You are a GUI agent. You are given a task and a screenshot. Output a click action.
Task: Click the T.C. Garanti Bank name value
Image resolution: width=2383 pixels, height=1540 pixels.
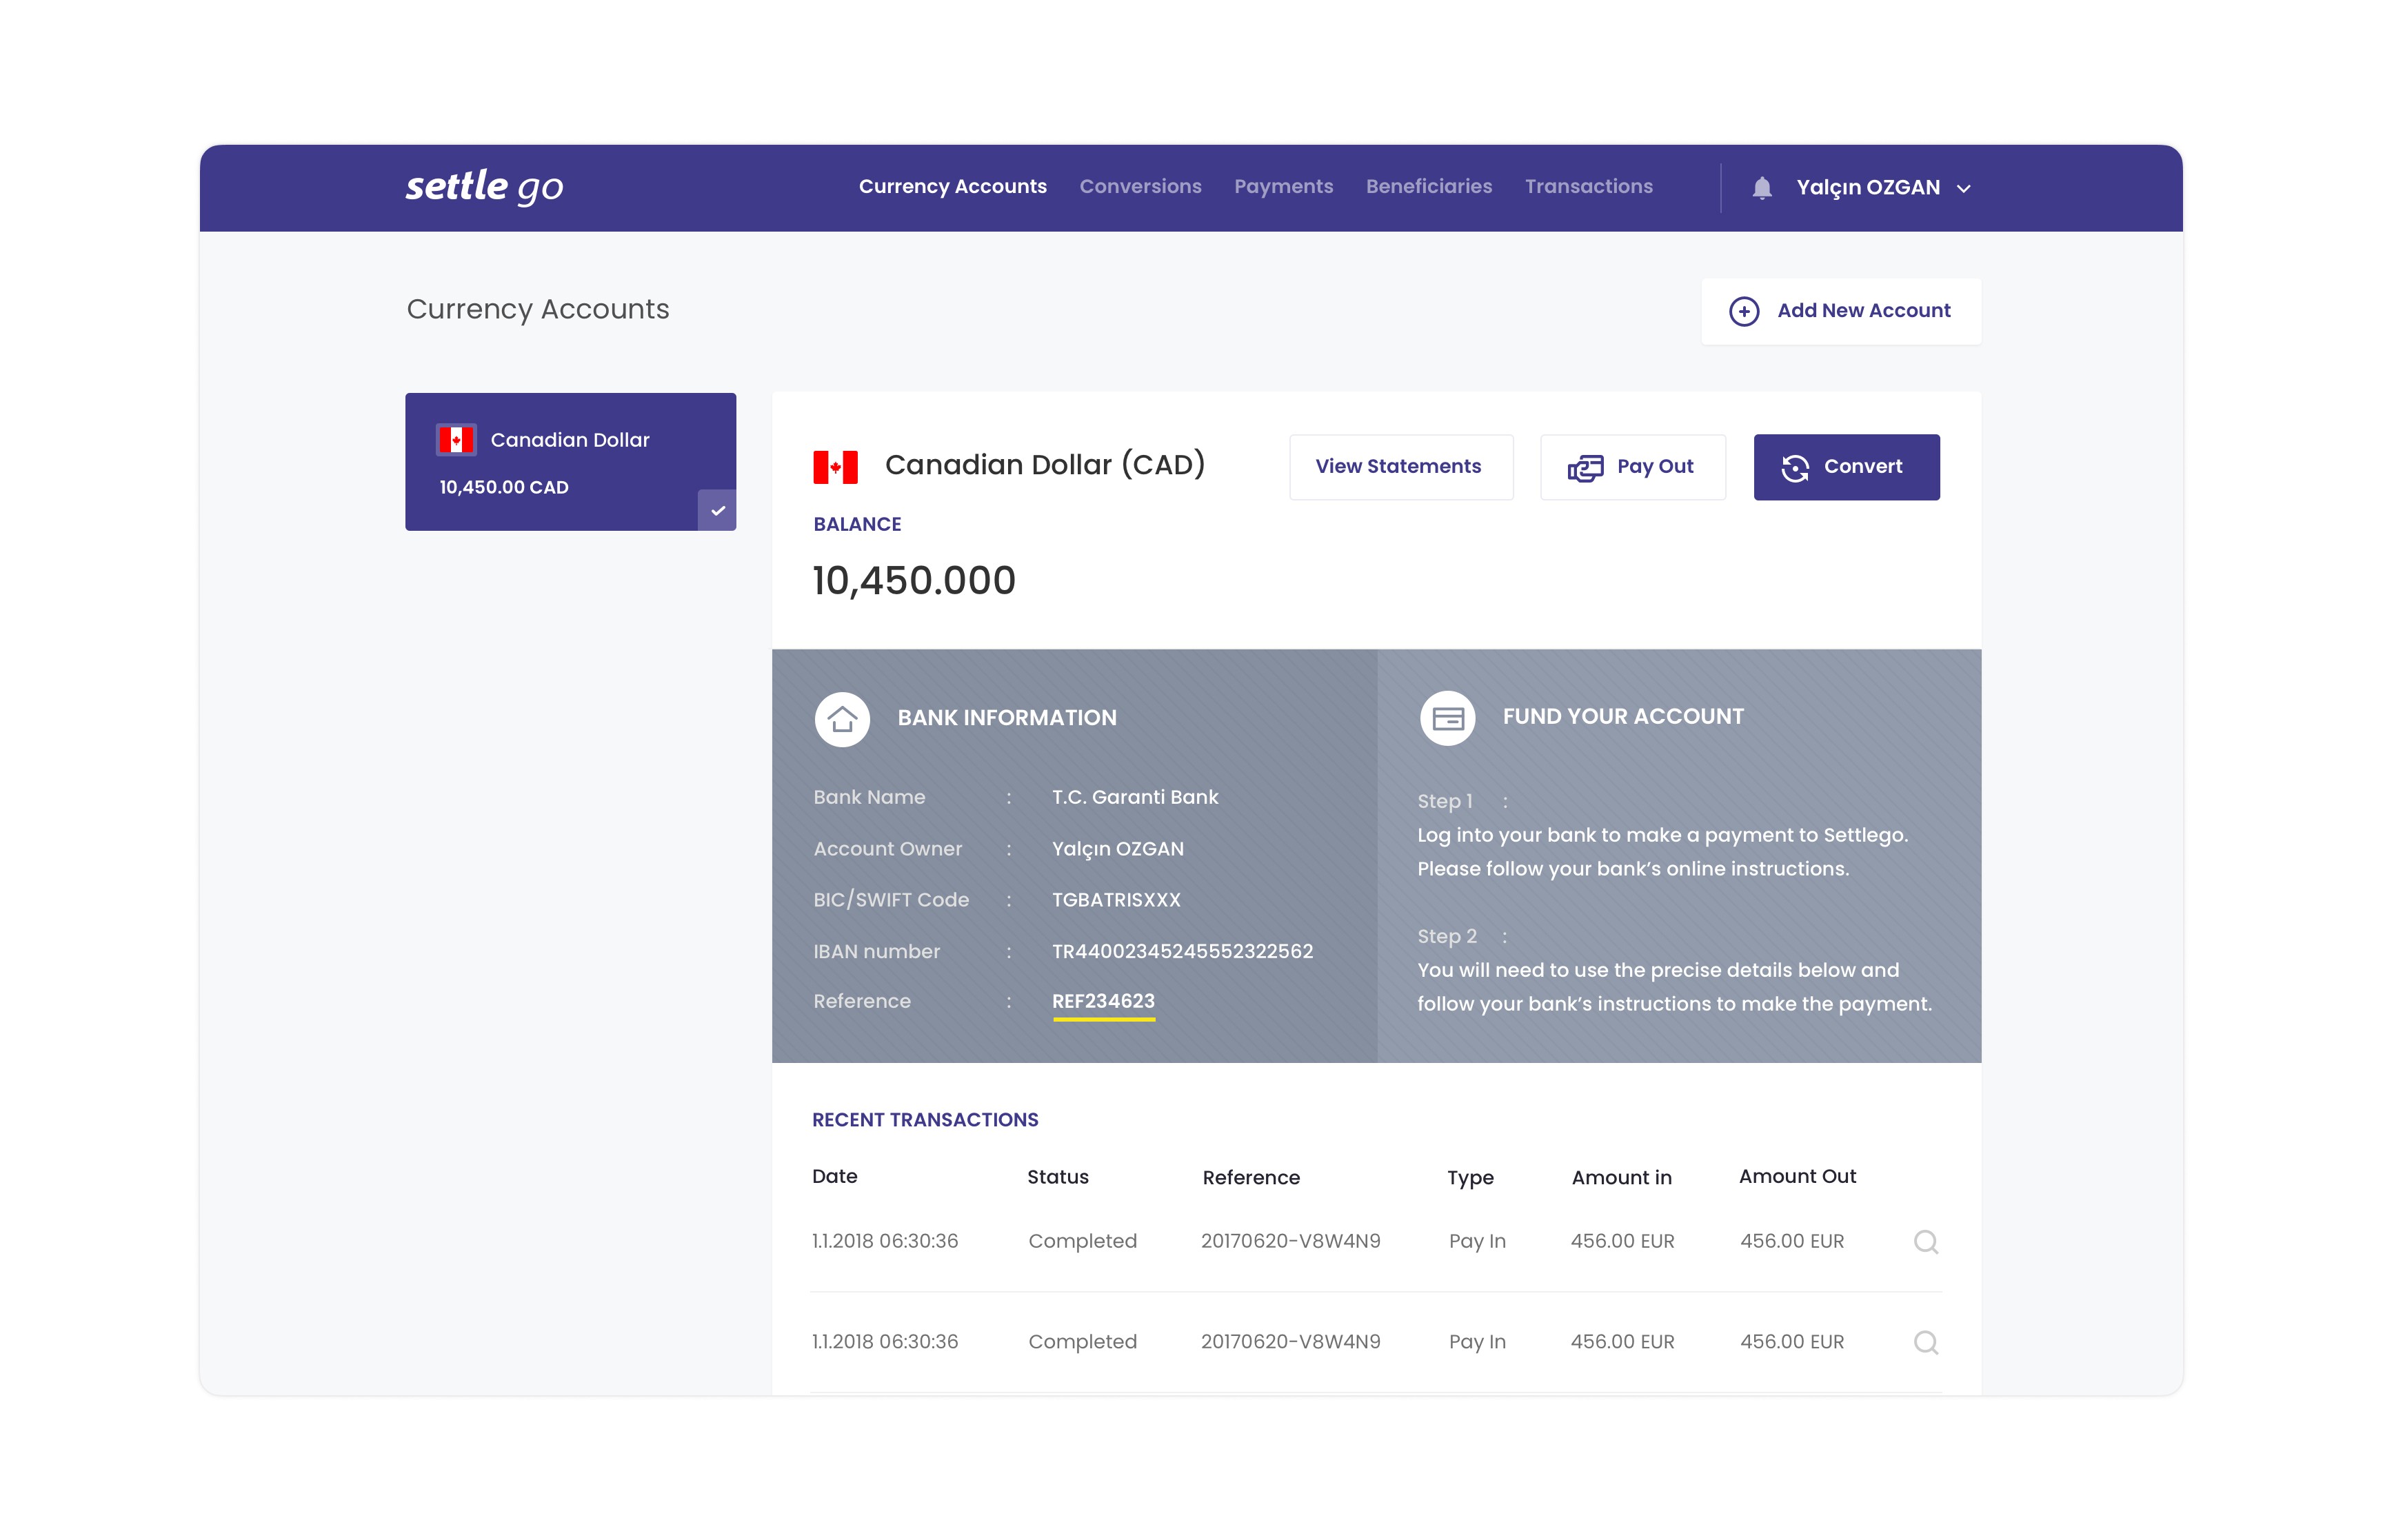coord(1135,797)
